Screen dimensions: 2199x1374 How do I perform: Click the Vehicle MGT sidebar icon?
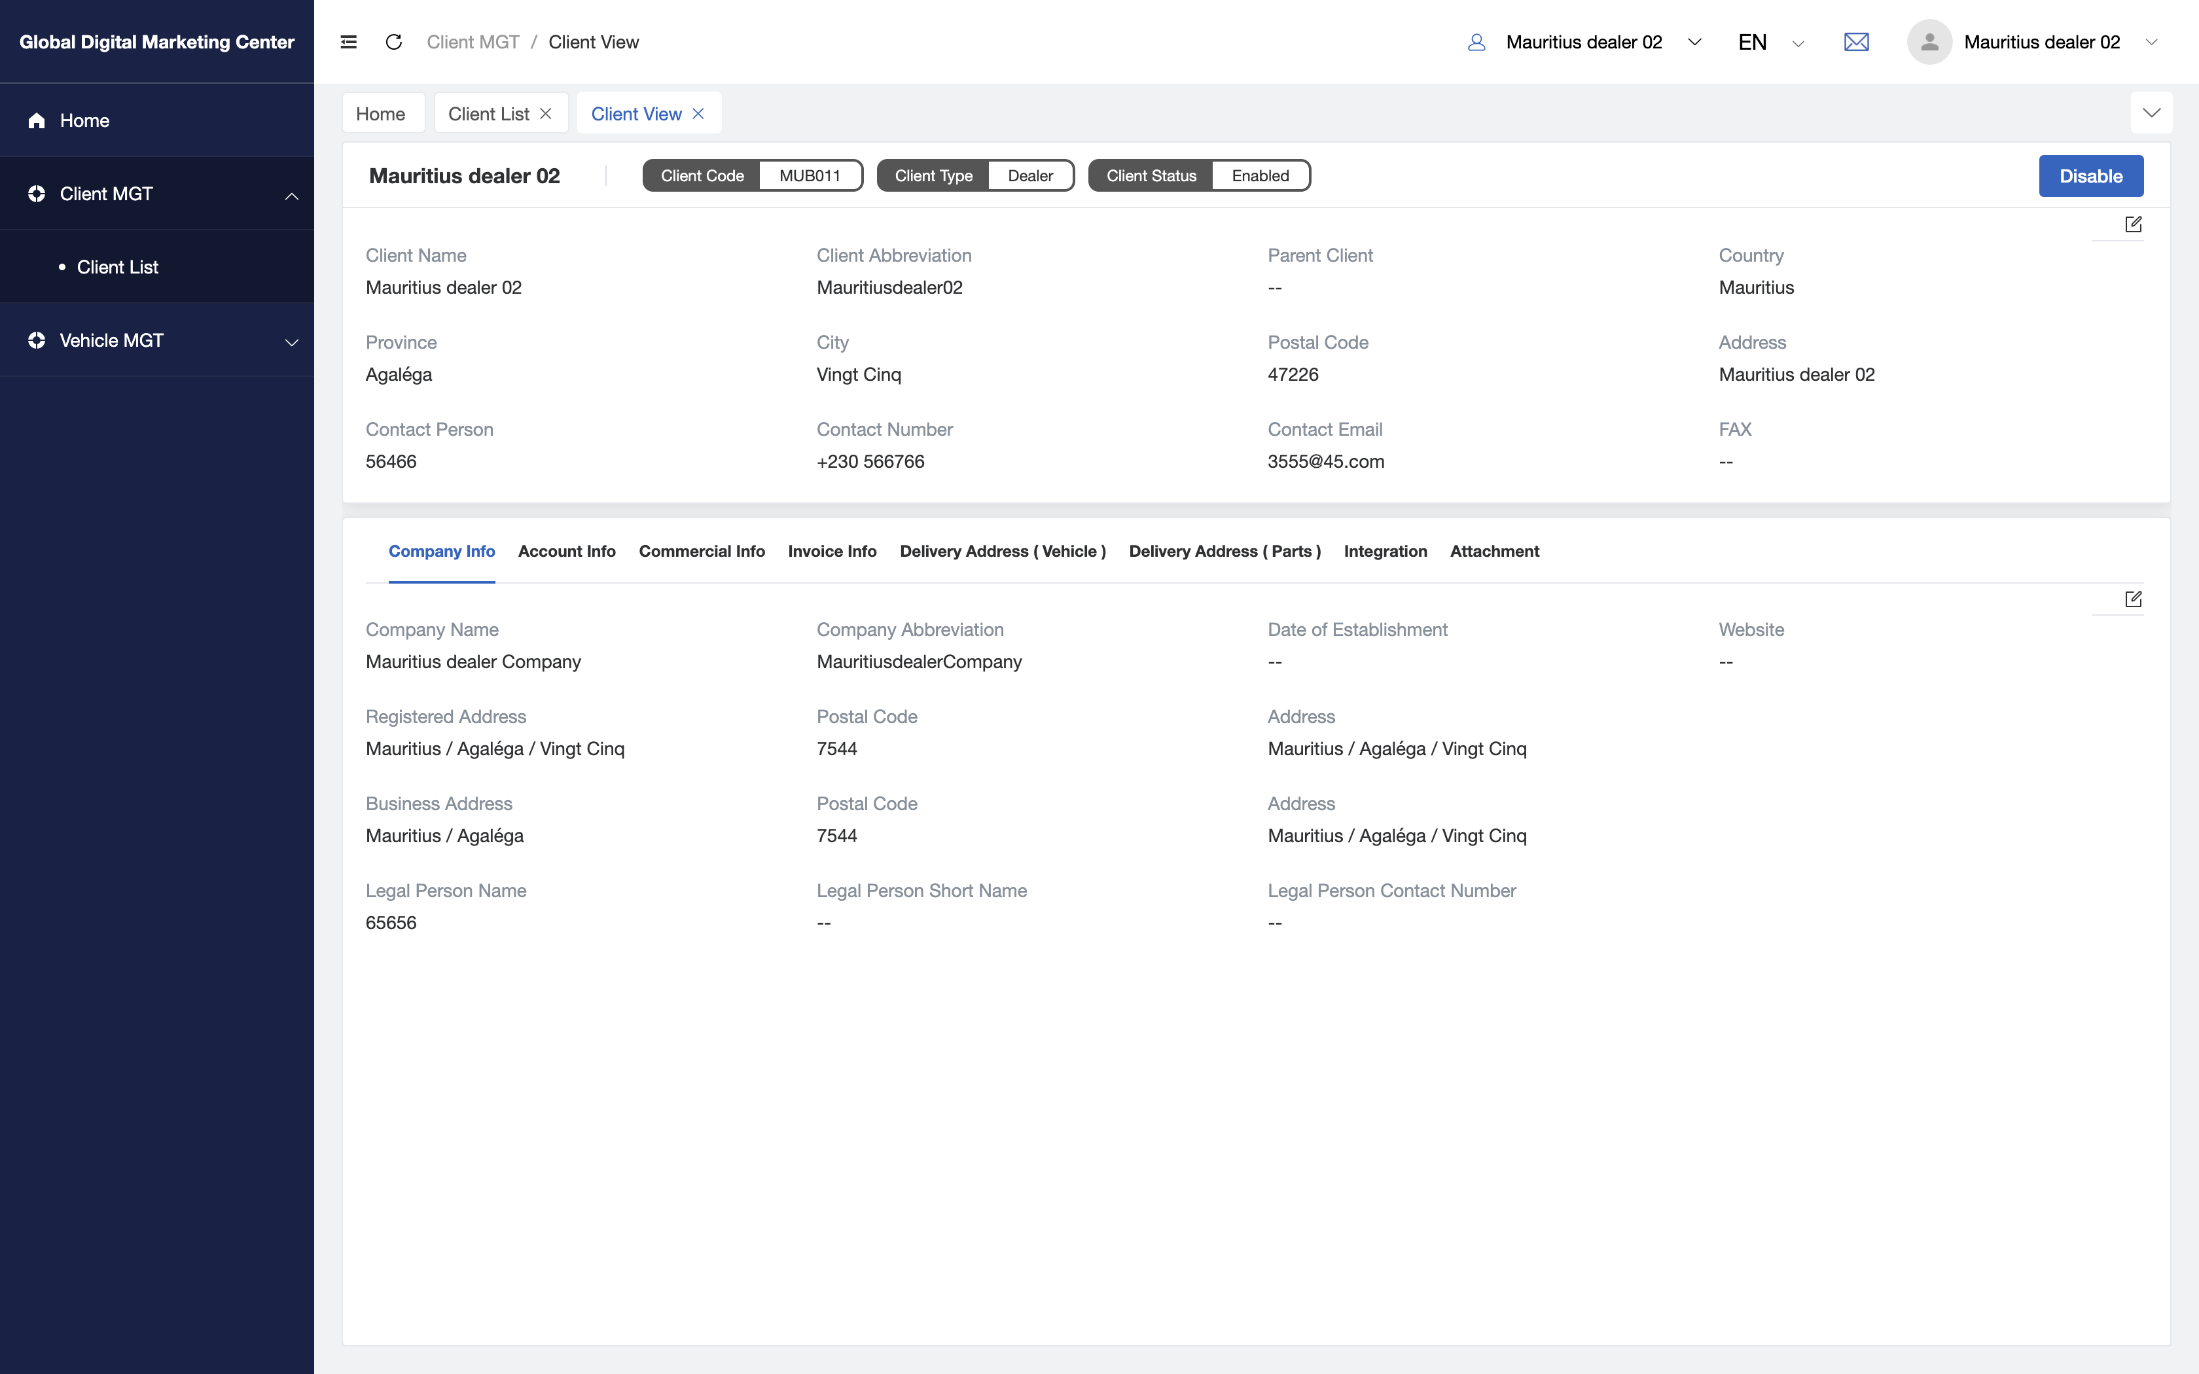coord(37,340)
